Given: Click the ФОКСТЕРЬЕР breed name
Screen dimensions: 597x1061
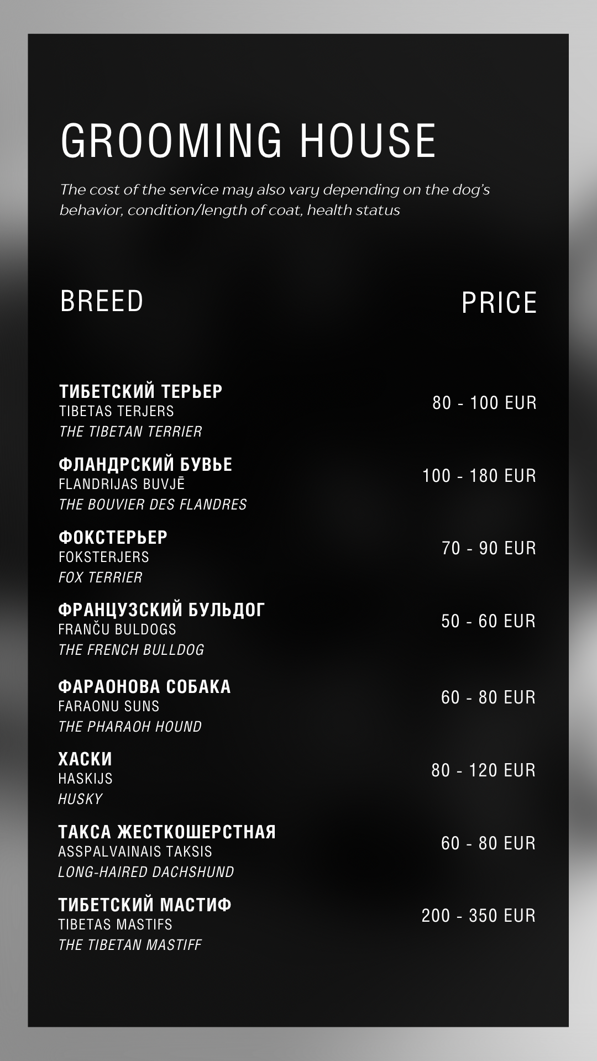Looking at the screenshot, I should [113, 537].
